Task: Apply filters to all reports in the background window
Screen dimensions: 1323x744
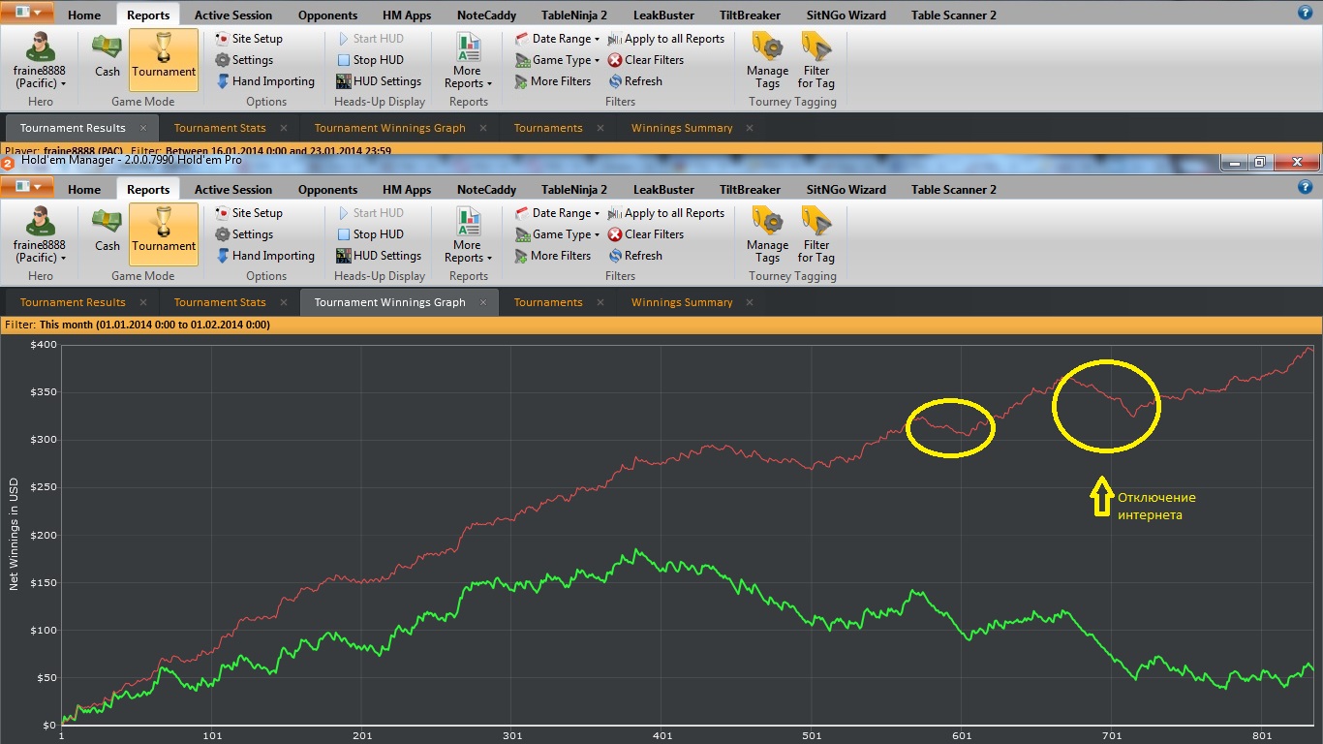Action: point(666,39)
